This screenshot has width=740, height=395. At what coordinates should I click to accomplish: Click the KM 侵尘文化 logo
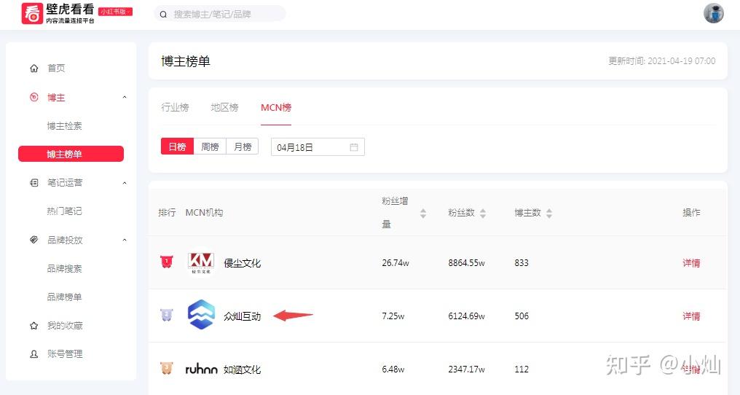tap(201, 262)
